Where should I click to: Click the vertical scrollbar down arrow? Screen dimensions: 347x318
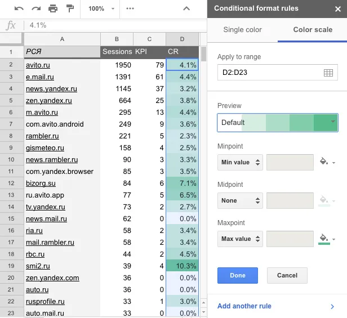point(203,312)
